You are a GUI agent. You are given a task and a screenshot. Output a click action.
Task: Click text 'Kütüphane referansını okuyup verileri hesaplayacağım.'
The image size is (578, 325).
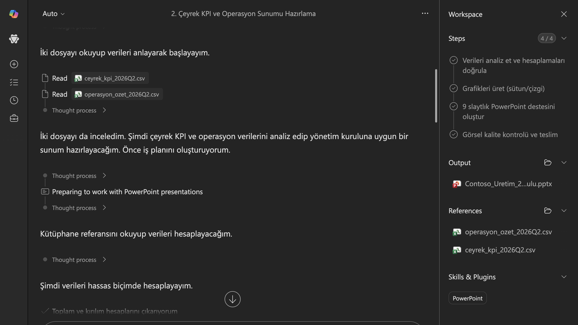pyautogui.click(x=136, y=234)
